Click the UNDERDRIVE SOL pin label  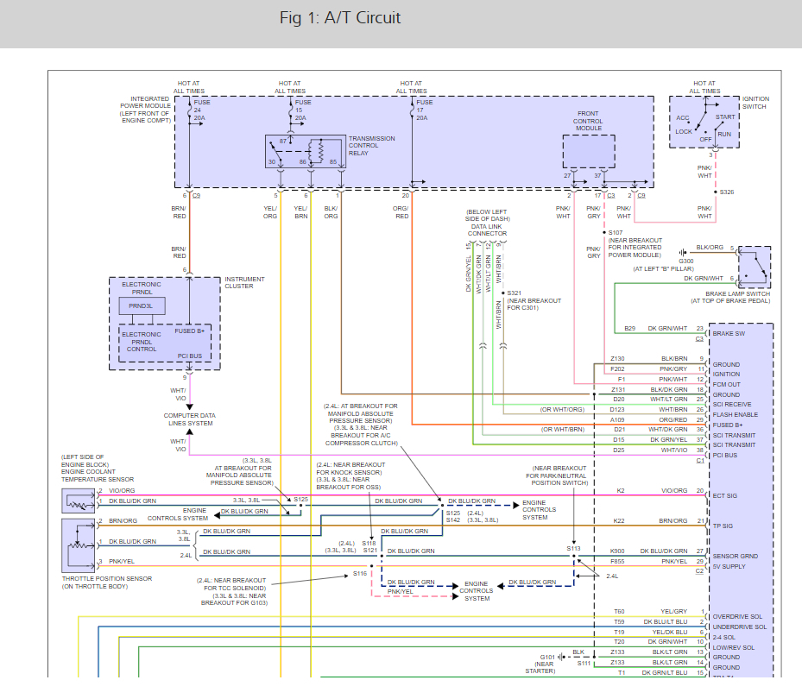[740, 627]
